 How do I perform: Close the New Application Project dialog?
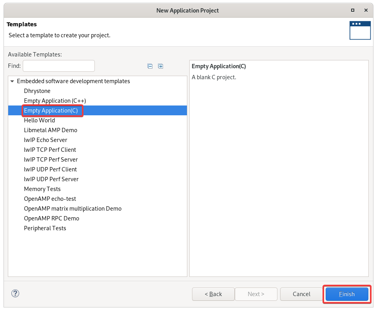pos(366,10)
